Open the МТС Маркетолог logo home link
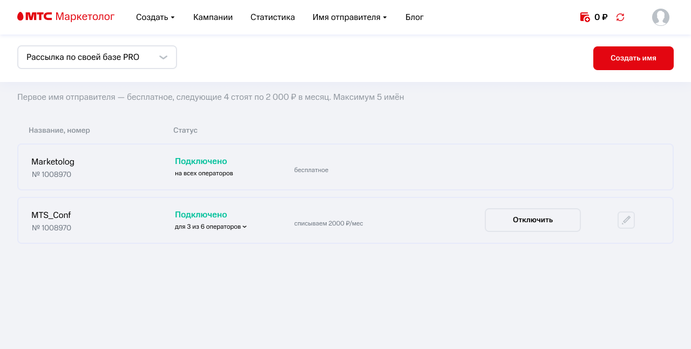 pos(66,17)
